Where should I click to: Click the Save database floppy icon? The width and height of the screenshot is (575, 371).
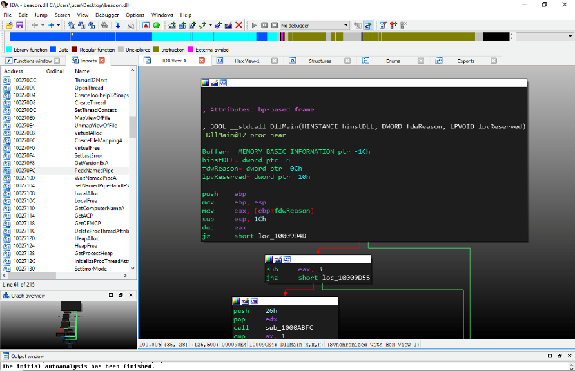click(x=19, y=25)
